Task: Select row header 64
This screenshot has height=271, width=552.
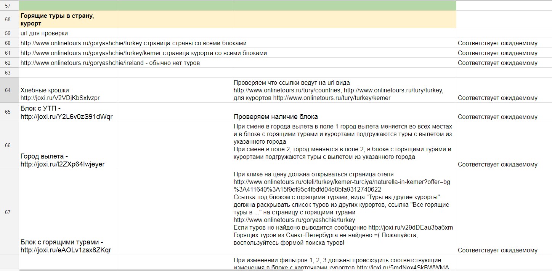Action: (9, 90)
